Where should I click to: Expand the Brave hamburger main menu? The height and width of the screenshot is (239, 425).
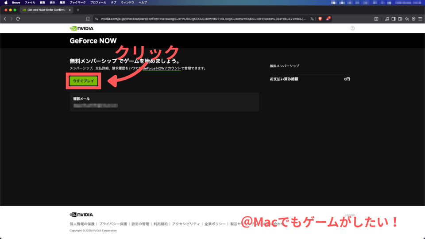coord(420,19)
